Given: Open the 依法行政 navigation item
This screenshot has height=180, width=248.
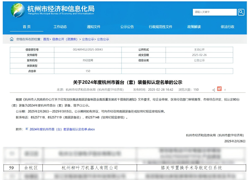Looking at the screenshot, I should tap(227, 27).
